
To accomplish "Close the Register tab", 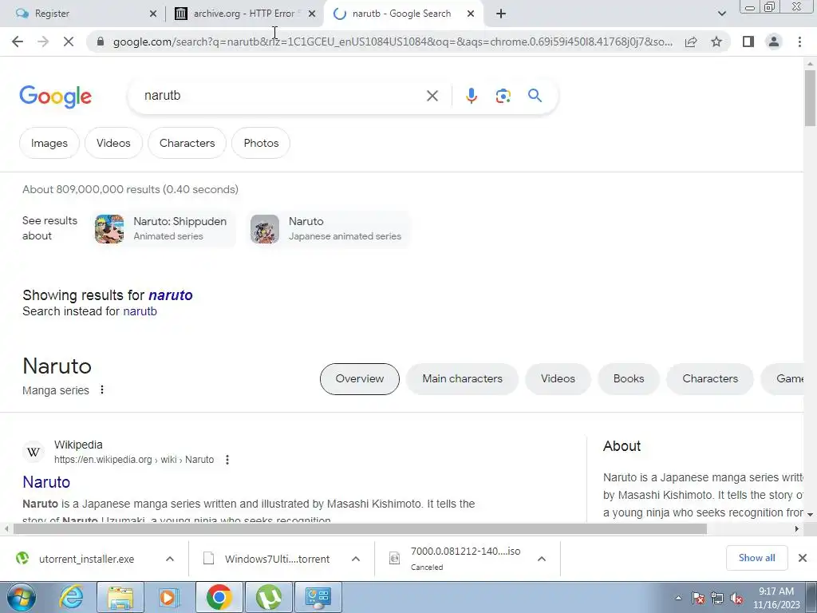I will coord(152,14).
